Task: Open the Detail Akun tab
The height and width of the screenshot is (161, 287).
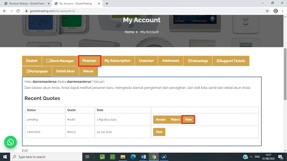Action: [x=65, y=71]
